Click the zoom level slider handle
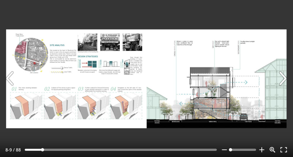 coord(231,150)
